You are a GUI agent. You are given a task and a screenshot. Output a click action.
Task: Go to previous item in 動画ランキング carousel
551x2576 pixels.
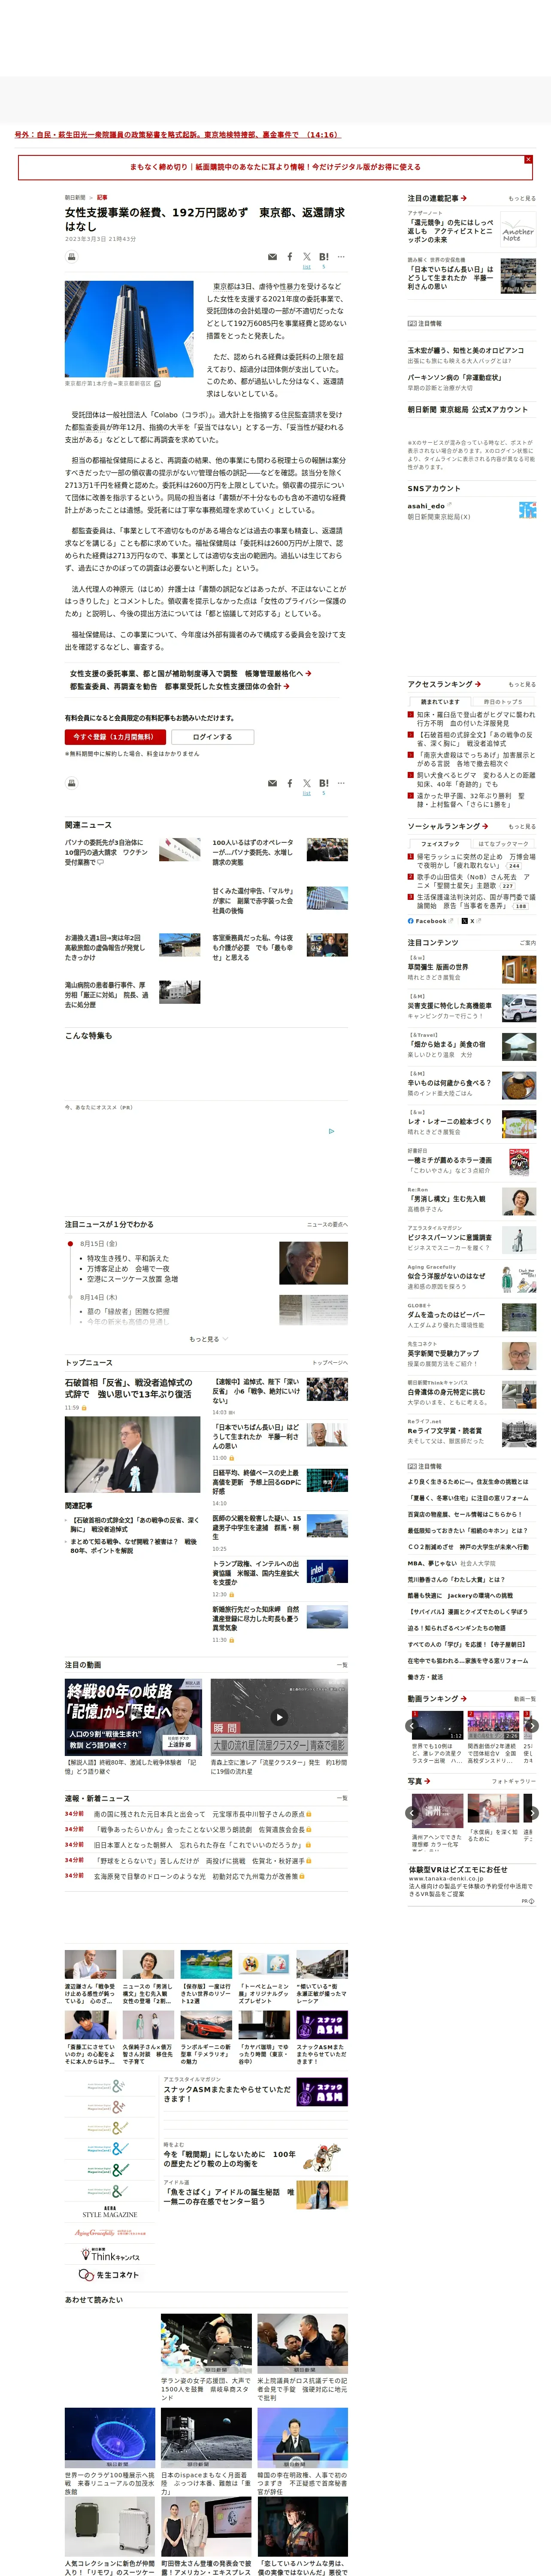click(411, 1726)
